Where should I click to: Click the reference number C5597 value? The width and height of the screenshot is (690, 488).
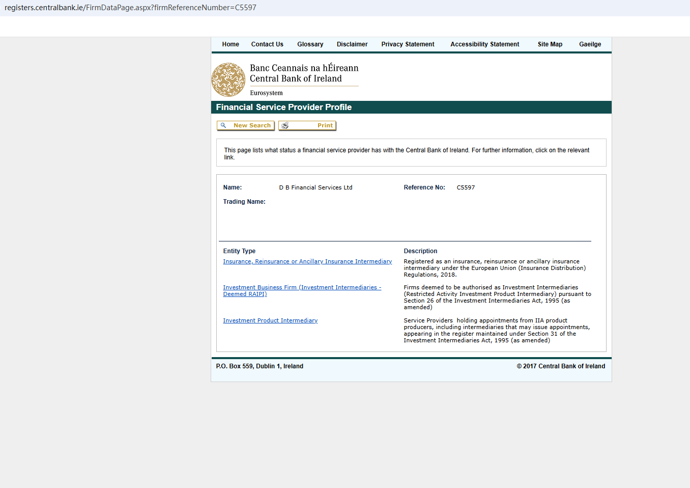click(466, 187)
